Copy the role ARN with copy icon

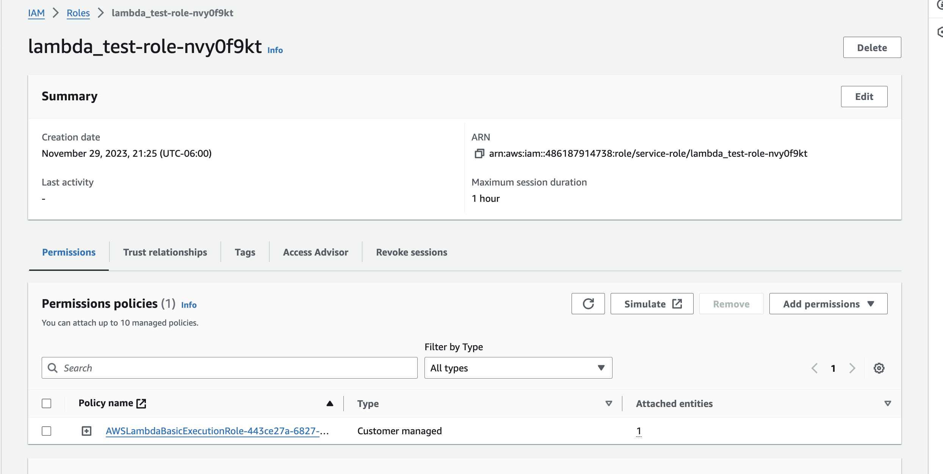point(479,154)
